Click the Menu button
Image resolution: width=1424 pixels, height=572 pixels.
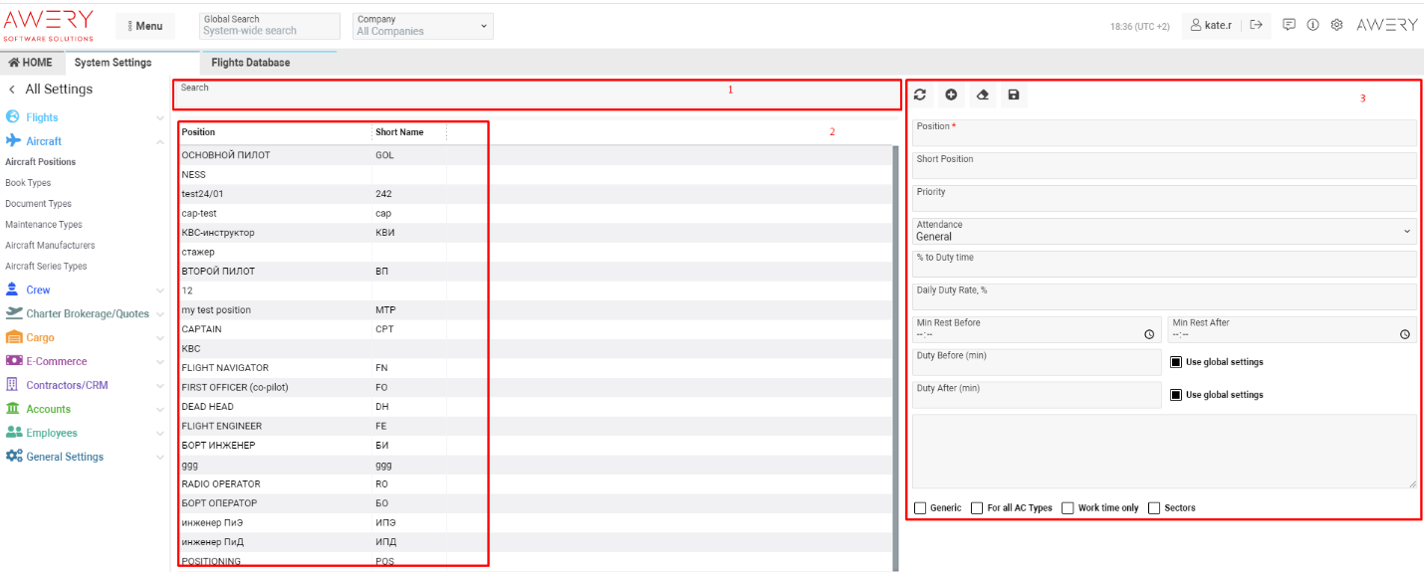pyautogui.click(x=144, y=26)
